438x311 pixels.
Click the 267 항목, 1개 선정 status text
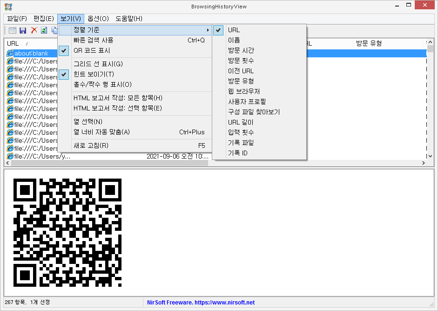click(x=27, y=302)
